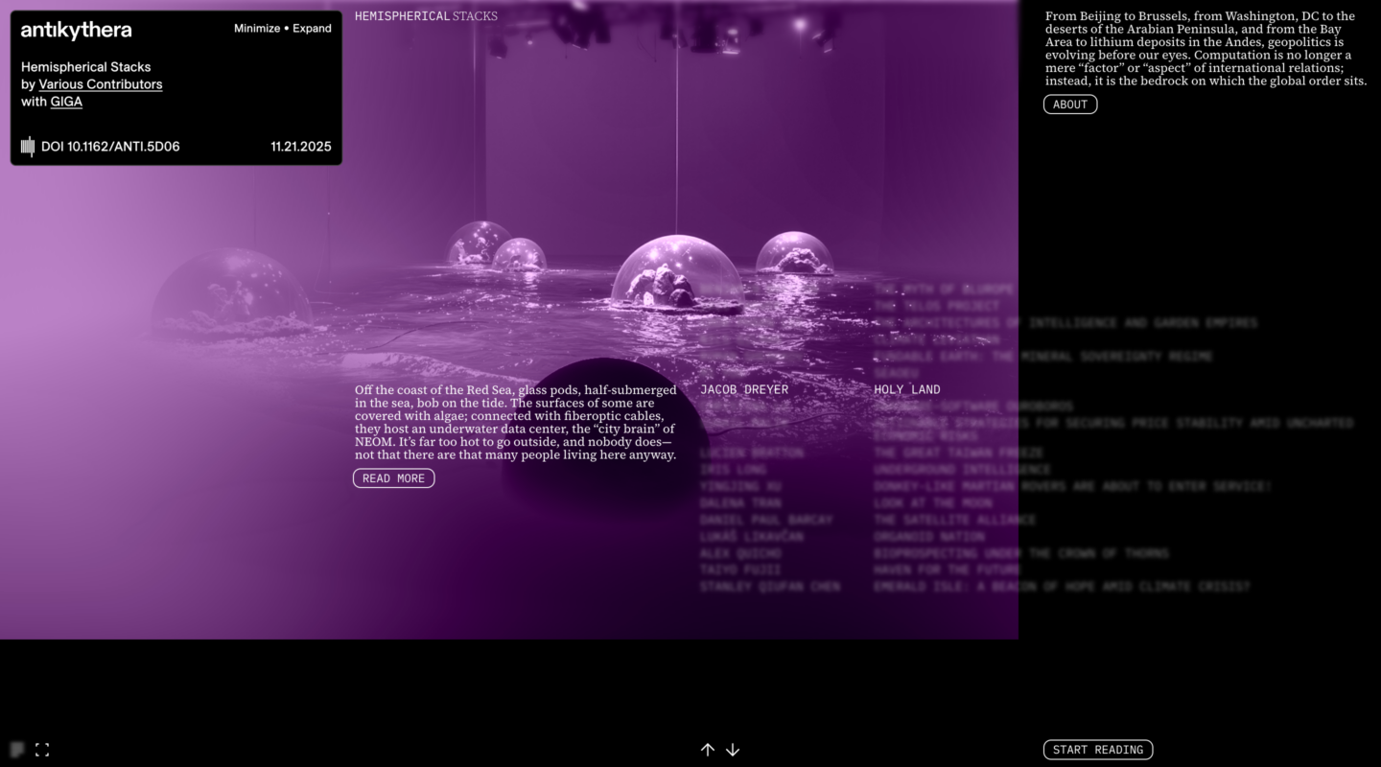Choose the Organoid Nation story

(929, 537)
